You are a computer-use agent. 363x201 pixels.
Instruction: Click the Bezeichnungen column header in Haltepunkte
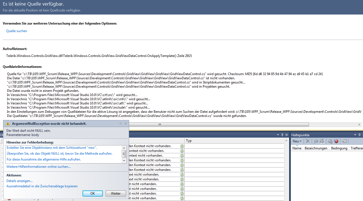coord(316,148)
